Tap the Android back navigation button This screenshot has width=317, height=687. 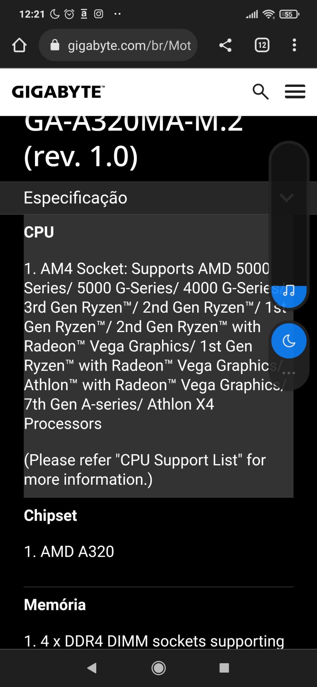(92, 668)
